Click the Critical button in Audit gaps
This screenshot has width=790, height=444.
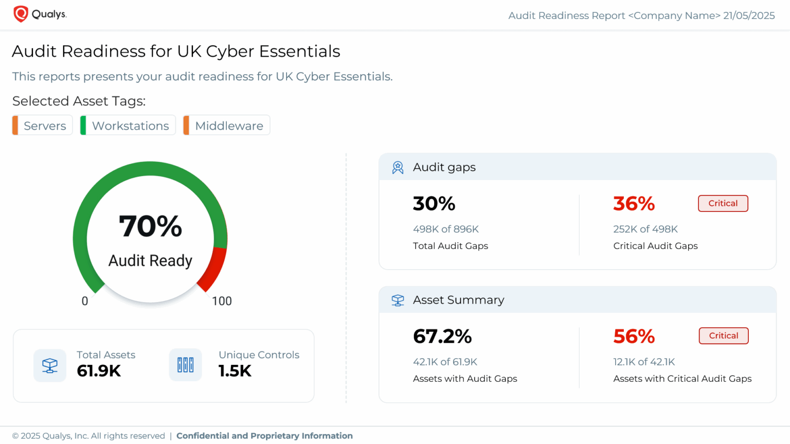click(x=723, y=203)
